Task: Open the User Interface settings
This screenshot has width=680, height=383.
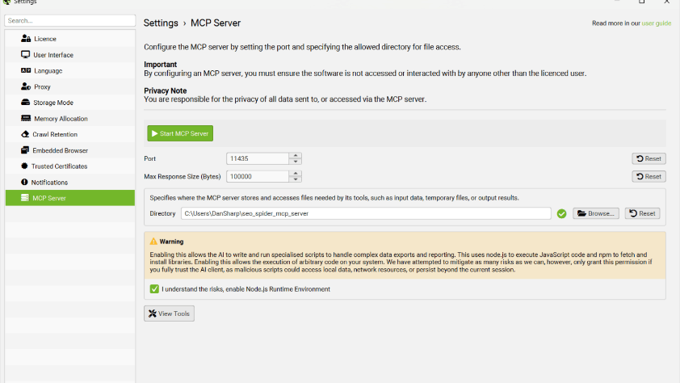Action: [x=69, y=55]
